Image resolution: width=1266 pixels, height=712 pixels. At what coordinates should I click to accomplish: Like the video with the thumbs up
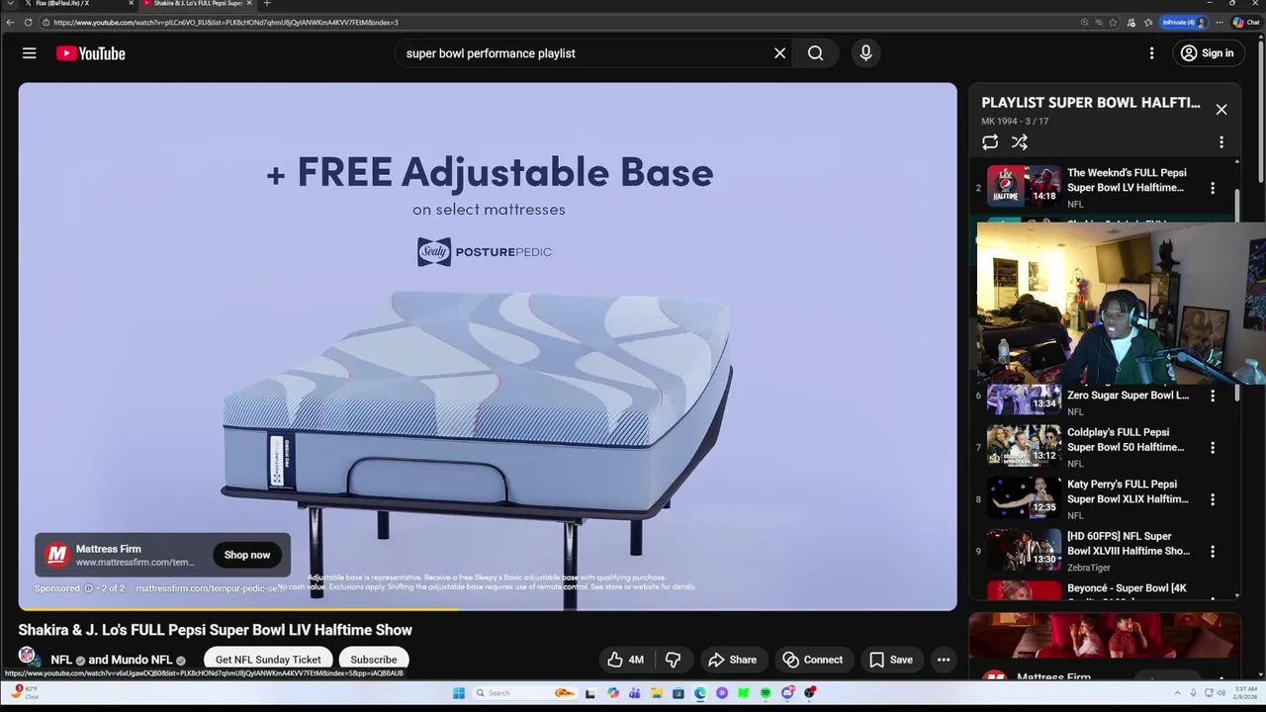click(626, 660)
